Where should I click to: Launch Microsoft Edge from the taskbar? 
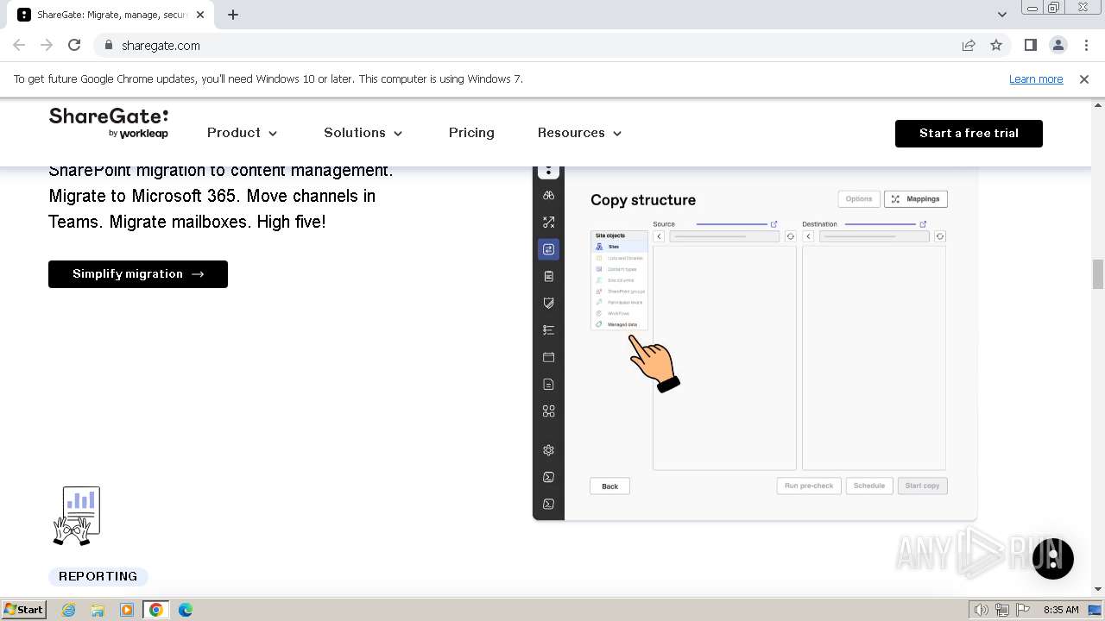(x=186, y=610)
